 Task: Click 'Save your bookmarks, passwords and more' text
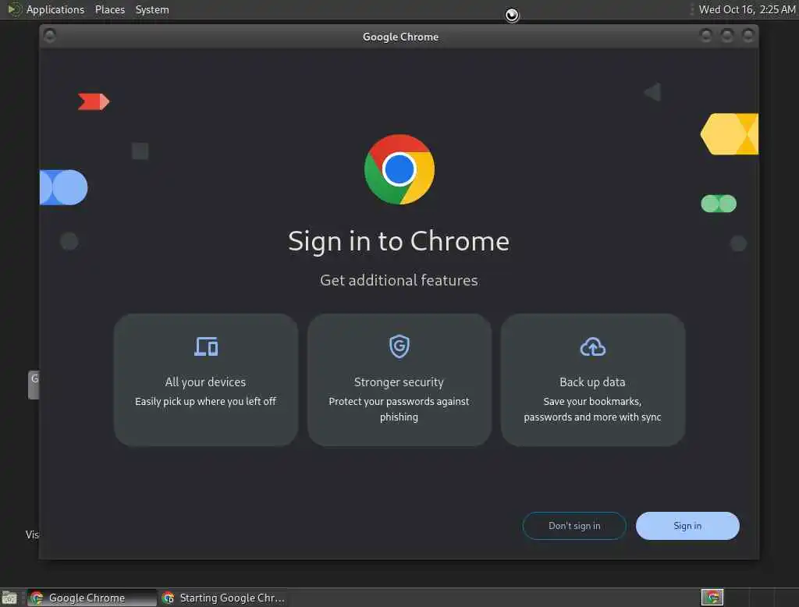coord(592,409)
